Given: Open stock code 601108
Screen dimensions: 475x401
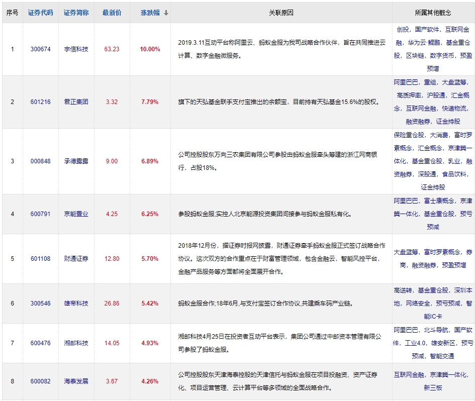Looking at the screenshot, I should (x=40, y=259).
